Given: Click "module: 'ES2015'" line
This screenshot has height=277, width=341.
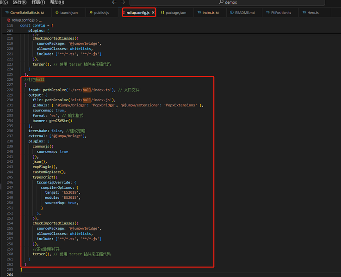Looking at the screenshot, I should [x=62, y=197].
